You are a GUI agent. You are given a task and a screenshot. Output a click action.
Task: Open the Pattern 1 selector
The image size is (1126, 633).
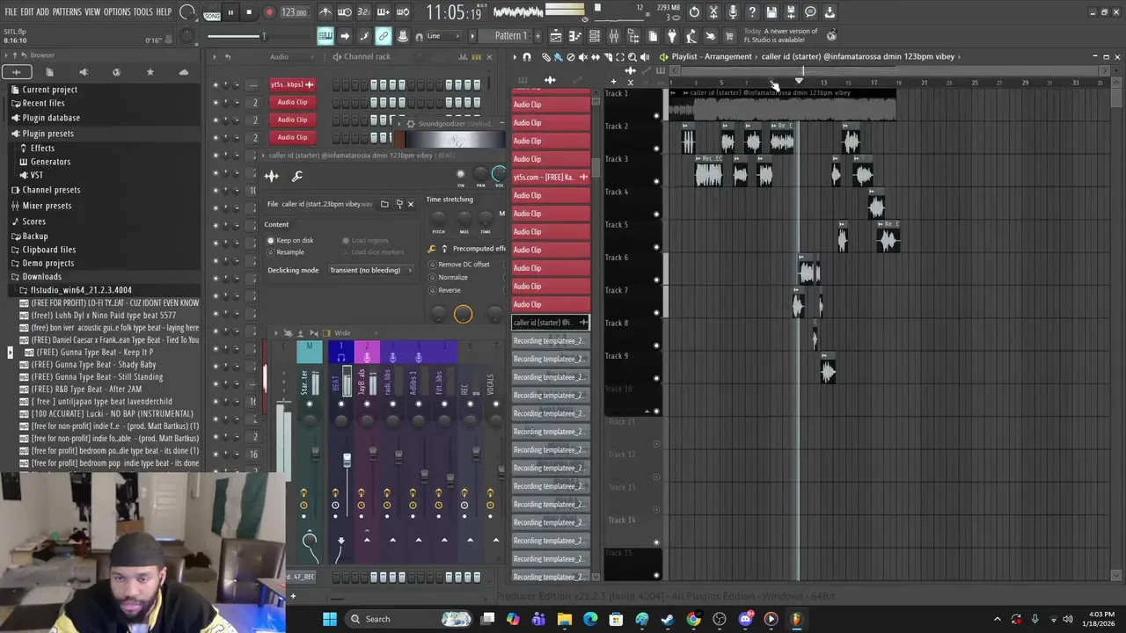[x=510, y=36]
